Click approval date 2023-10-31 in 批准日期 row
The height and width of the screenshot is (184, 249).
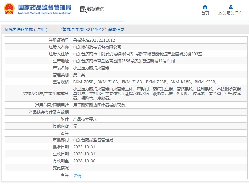[84, 147]
